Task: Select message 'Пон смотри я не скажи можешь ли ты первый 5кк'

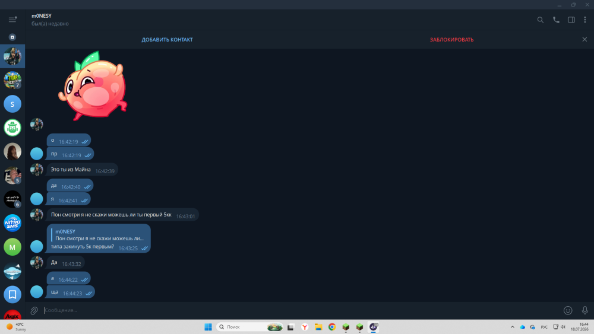Action: [123, 215]
